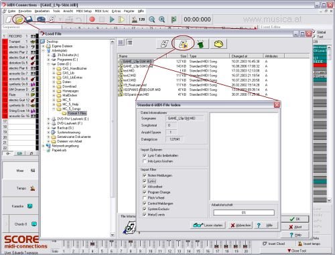Screen dimensions: 335x255
Task: Switch Load File list to list view icon
Action: click(121, 42)
